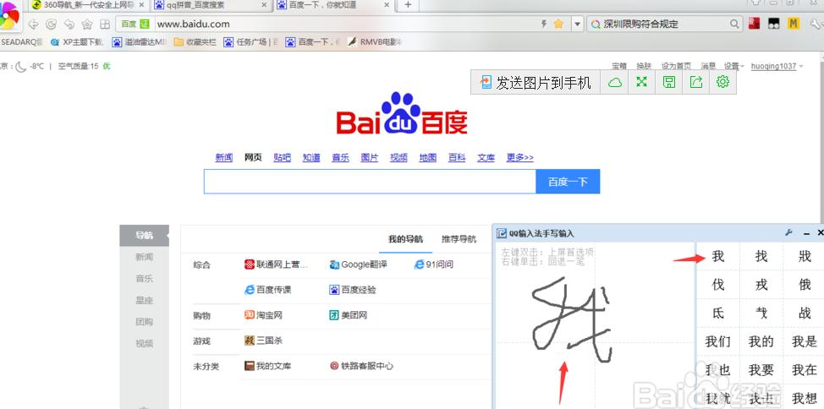Switch to 推荐导航 tab
Image resolution: width=824 pixels, height=409 pixels.
pos(459,239)
